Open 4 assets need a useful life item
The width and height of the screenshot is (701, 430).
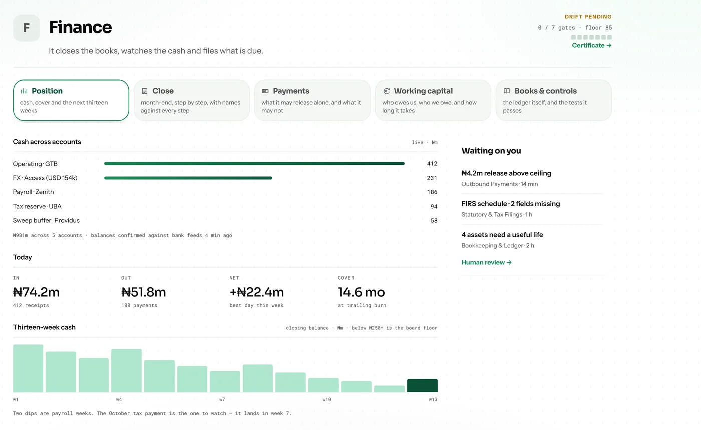532,240
